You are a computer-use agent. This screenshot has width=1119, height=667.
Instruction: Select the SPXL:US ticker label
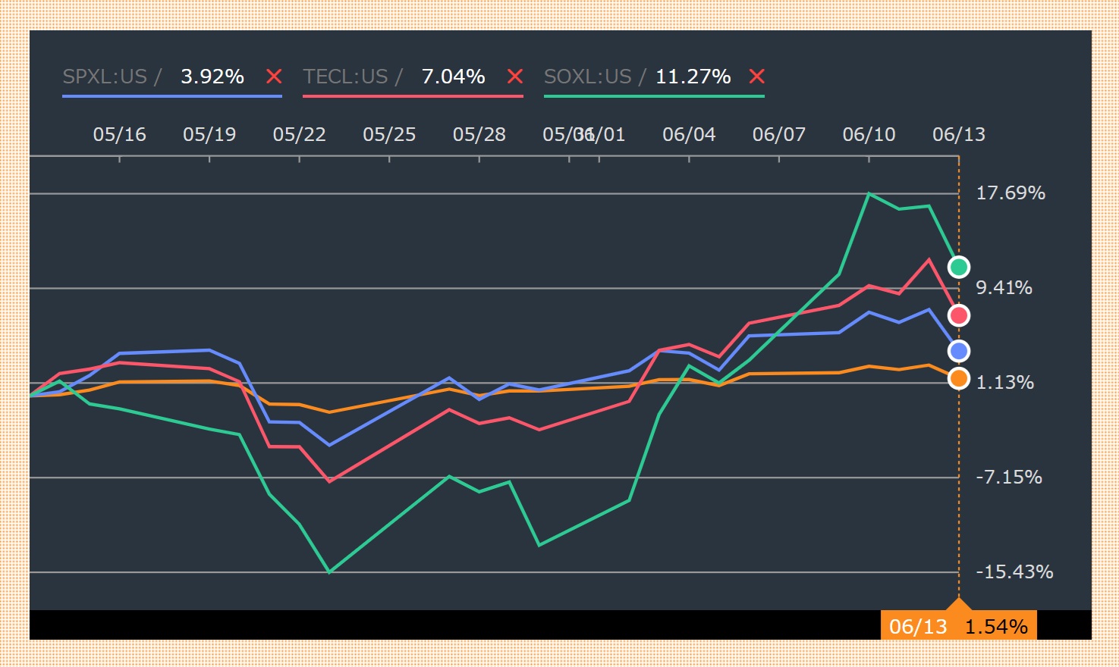[x=105, y=77]
